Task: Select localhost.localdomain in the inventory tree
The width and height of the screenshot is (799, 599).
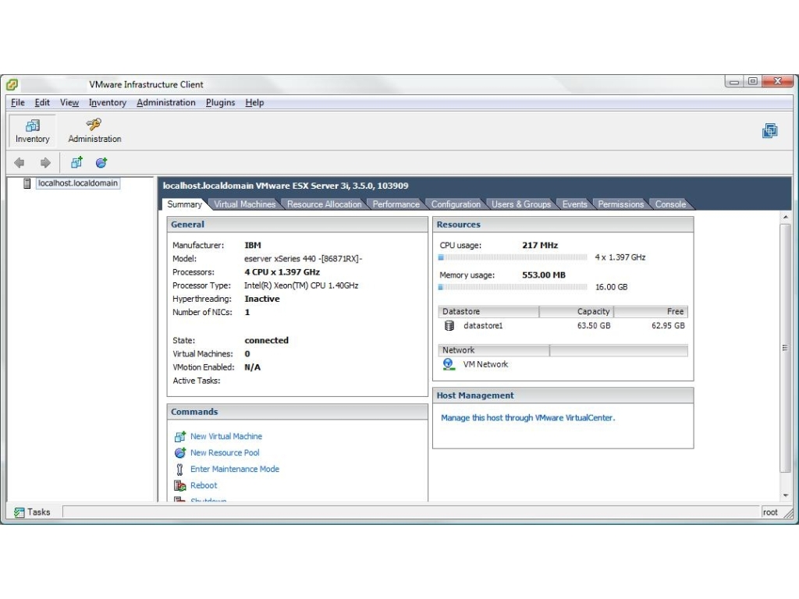Action: click(78, 183)
